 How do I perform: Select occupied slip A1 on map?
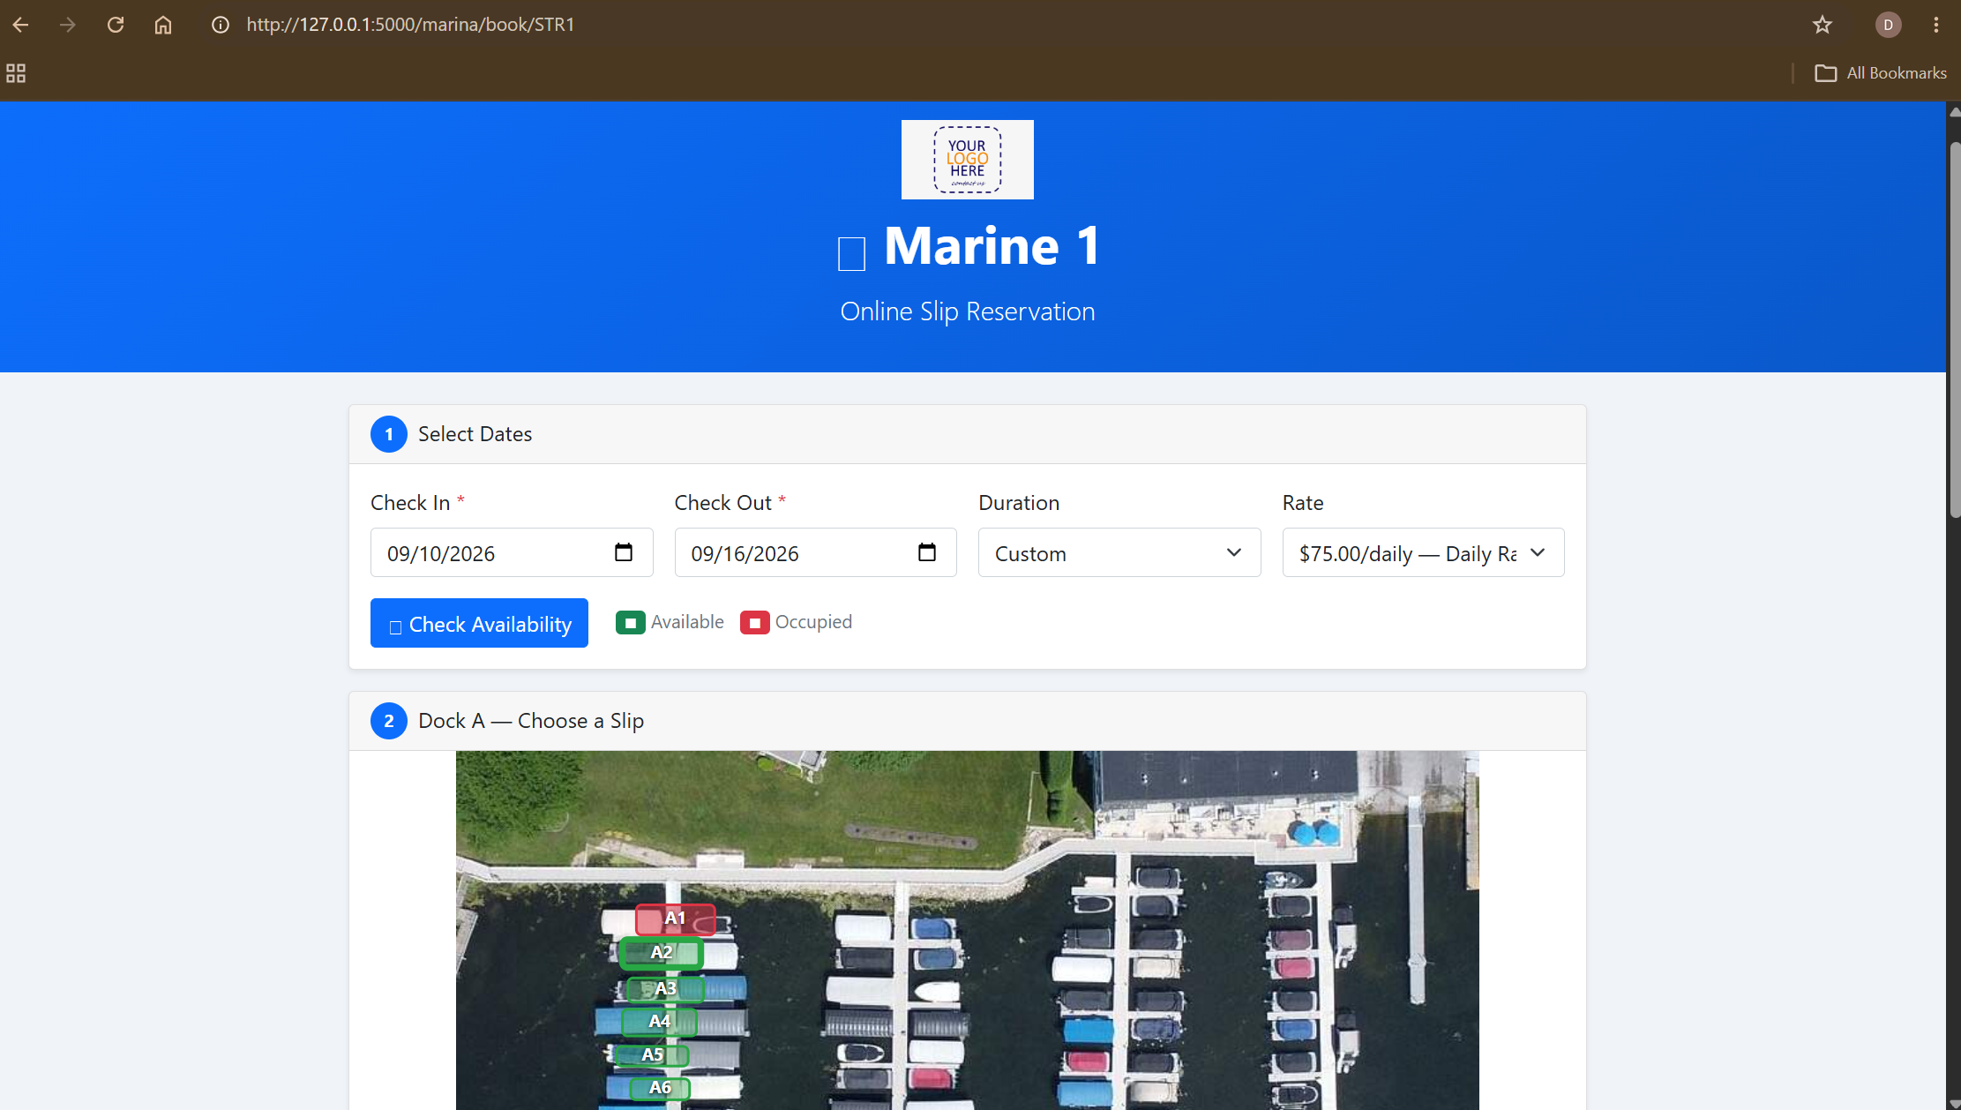675,919
